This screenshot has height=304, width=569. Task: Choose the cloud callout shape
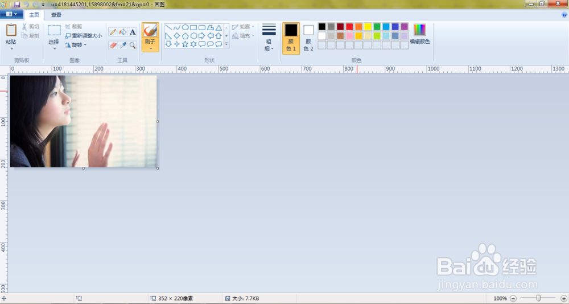click(x=218, y=44)
